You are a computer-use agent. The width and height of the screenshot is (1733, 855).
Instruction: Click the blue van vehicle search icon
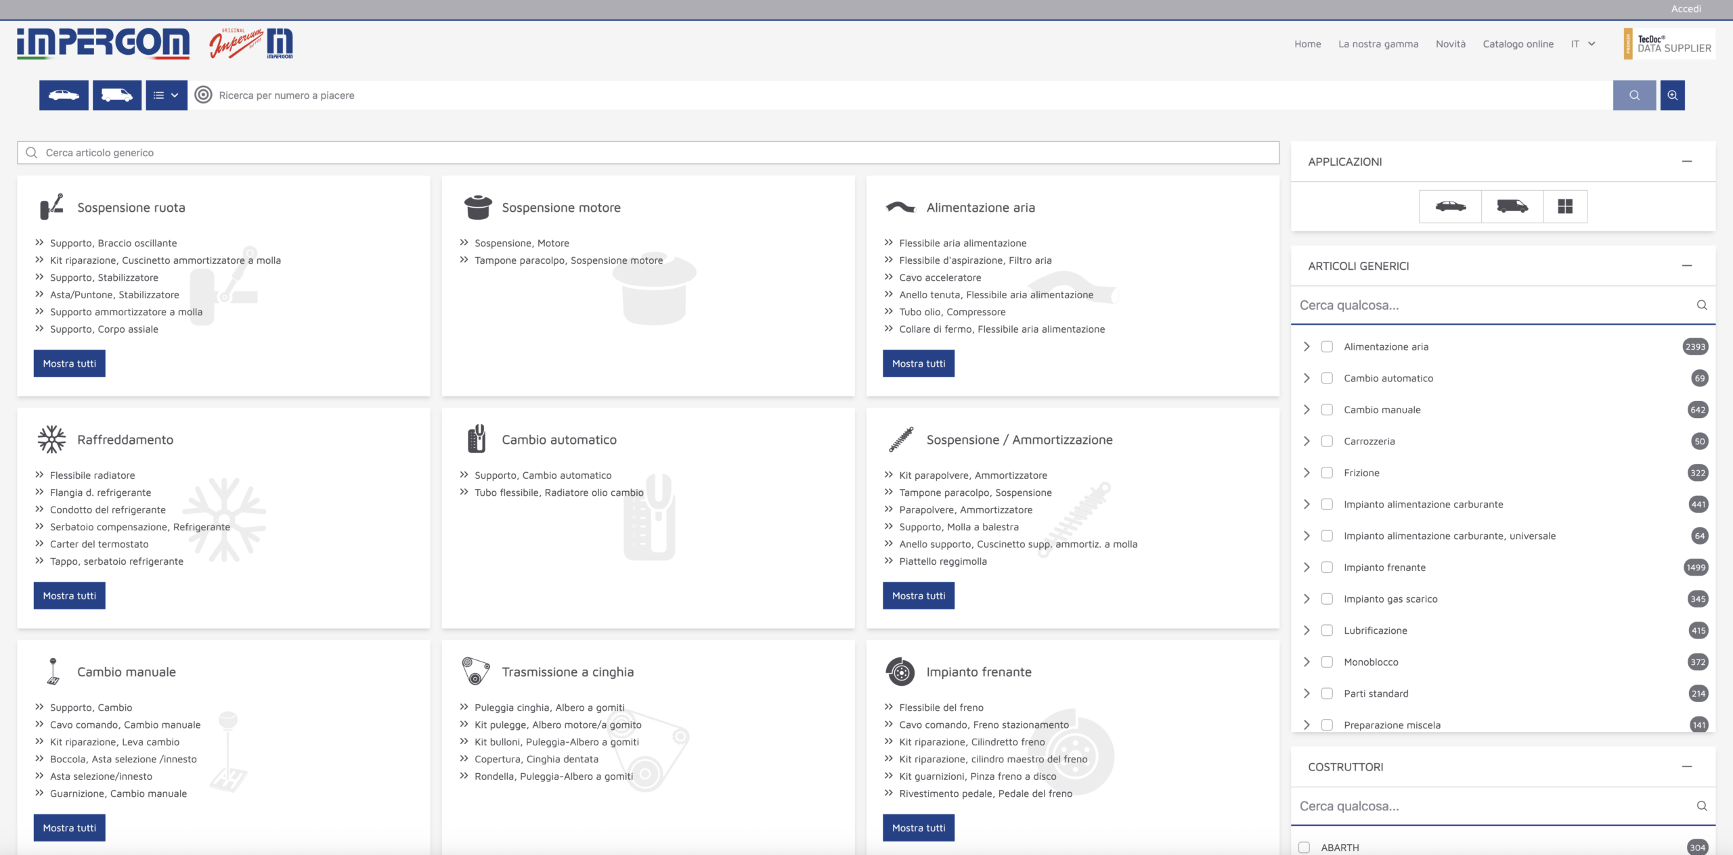(x=117, y=95)
